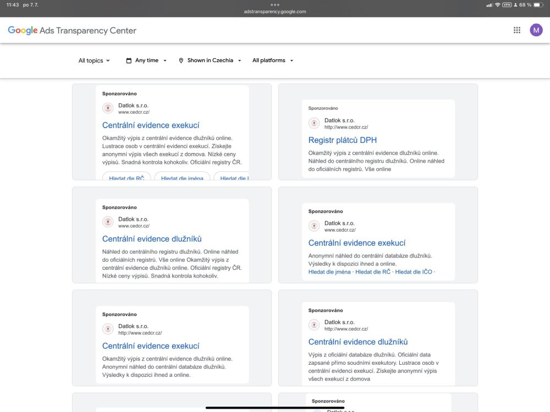Open the Google apps grid icon

tap(516, 30)
